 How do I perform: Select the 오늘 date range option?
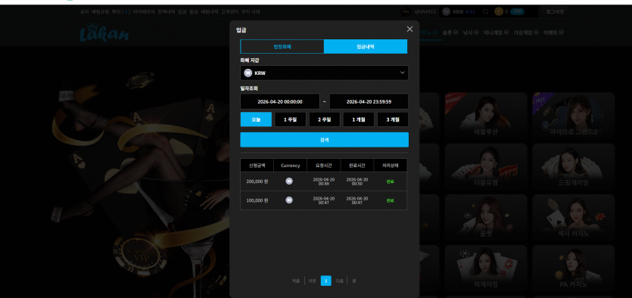[256, 120]
